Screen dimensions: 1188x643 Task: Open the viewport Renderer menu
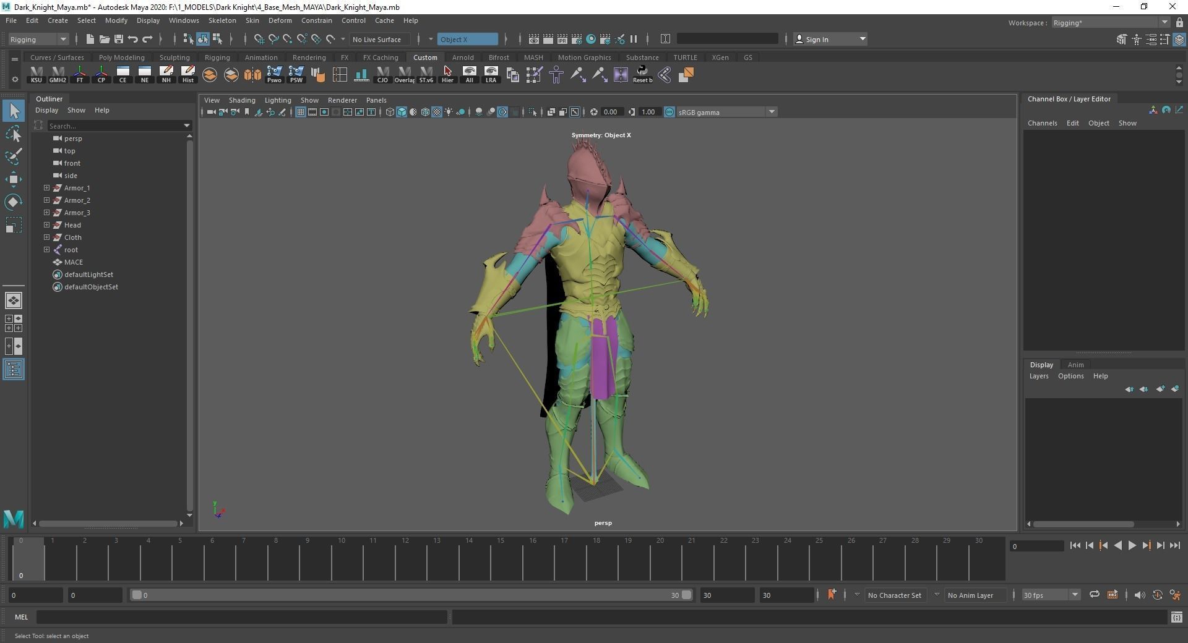coord(342,100)
